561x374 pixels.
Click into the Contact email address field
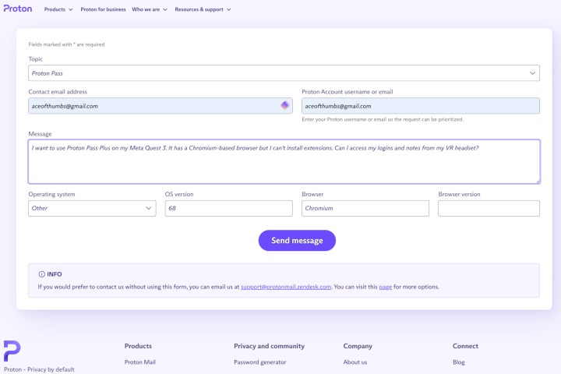[x=152, y=106]
